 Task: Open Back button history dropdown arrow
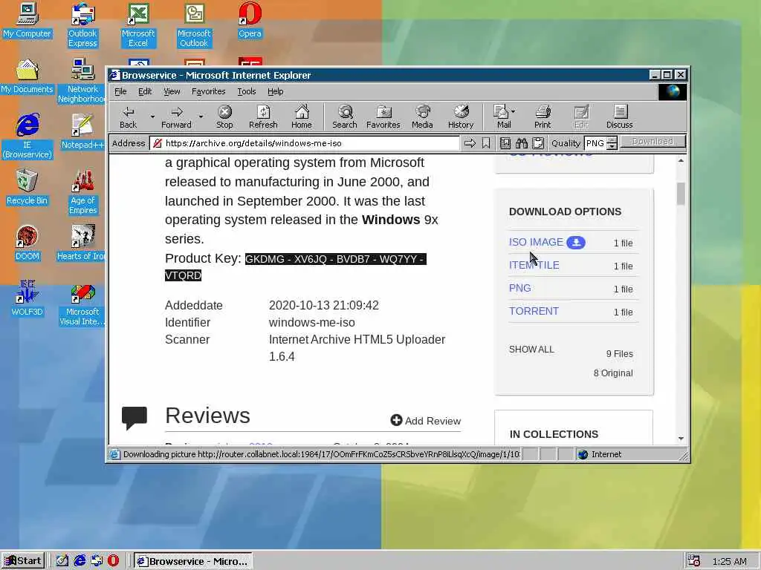(152, 117)
